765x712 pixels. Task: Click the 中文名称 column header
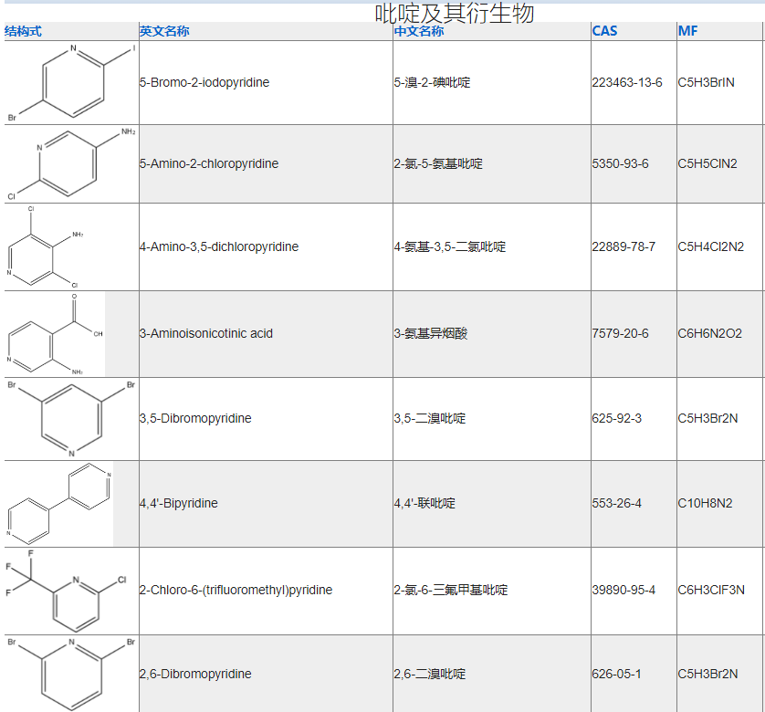pos(419,31)
